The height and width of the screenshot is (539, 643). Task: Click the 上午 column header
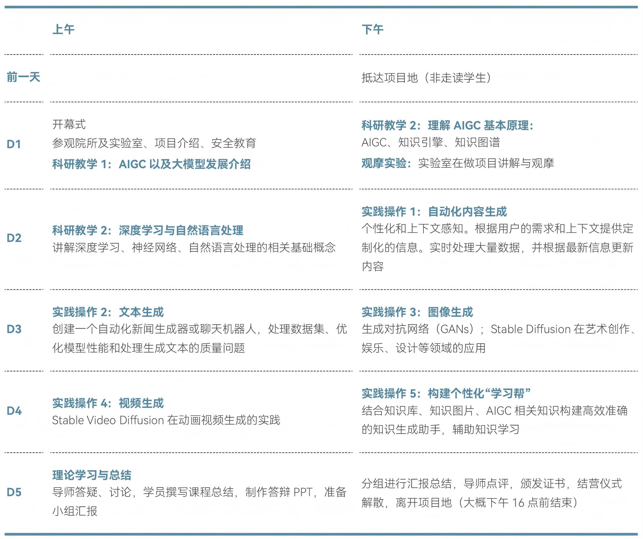point(63,29)
